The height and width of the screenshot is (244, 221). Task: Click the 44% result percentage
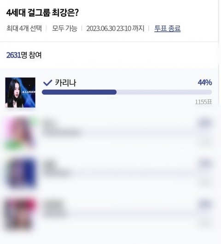[x=205, y=83]
